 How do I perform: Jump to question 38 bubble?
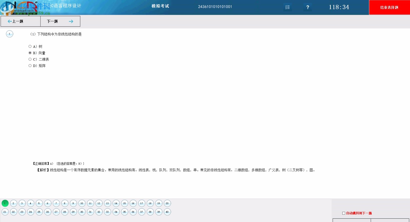tap(150, 212)
